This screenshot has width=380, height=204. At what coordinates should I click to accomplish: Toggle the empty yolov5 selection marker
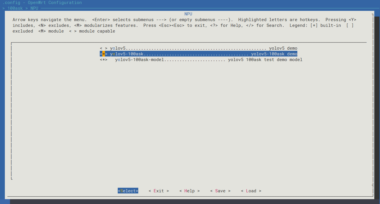tap(103, 48)
